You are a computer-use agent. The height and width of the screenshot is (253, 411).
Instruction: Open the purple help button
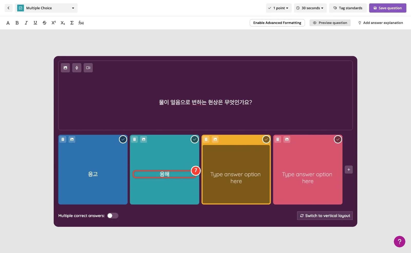pos(399,241)
